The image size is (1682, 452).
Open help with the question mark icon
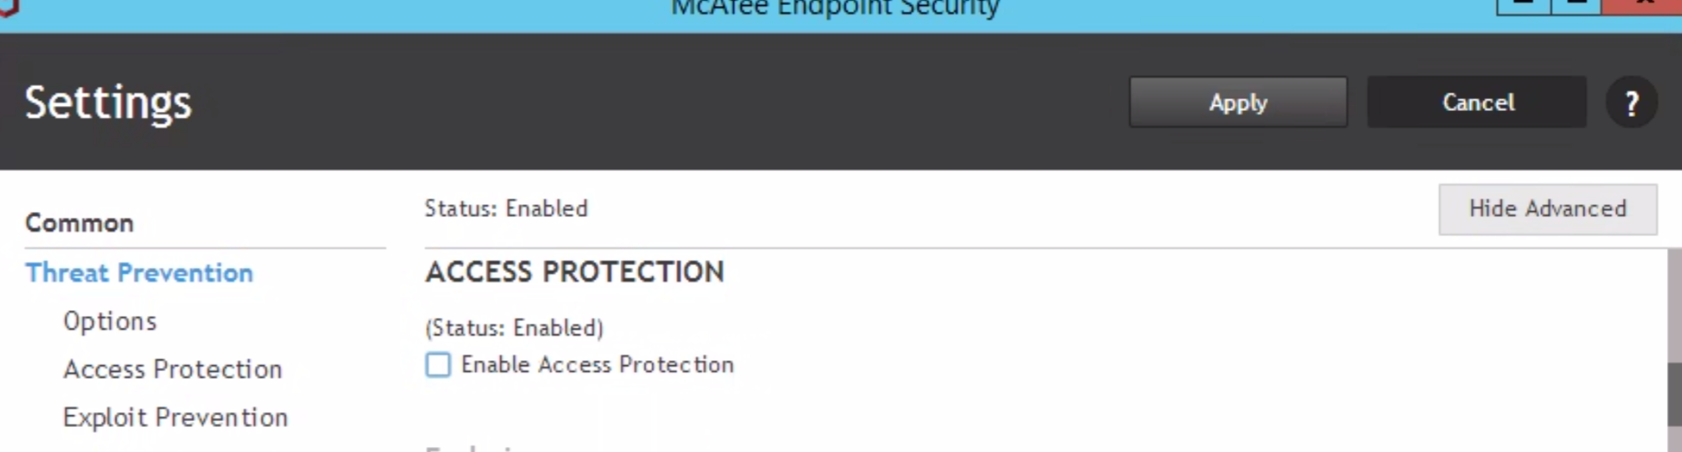(x=1631, y=103)
